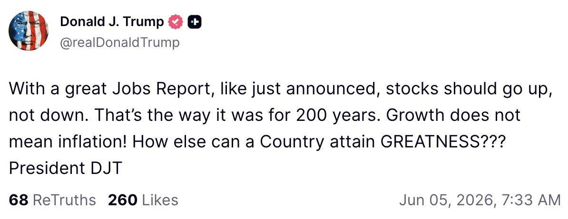Select the number 68 before ReTruths

tap(19, 200)
